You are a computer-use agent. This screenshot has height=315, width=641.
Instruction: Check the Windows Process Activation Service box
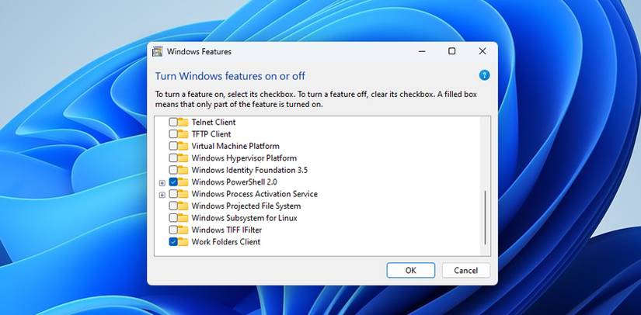pyautogui.click(x=173, y=194)
